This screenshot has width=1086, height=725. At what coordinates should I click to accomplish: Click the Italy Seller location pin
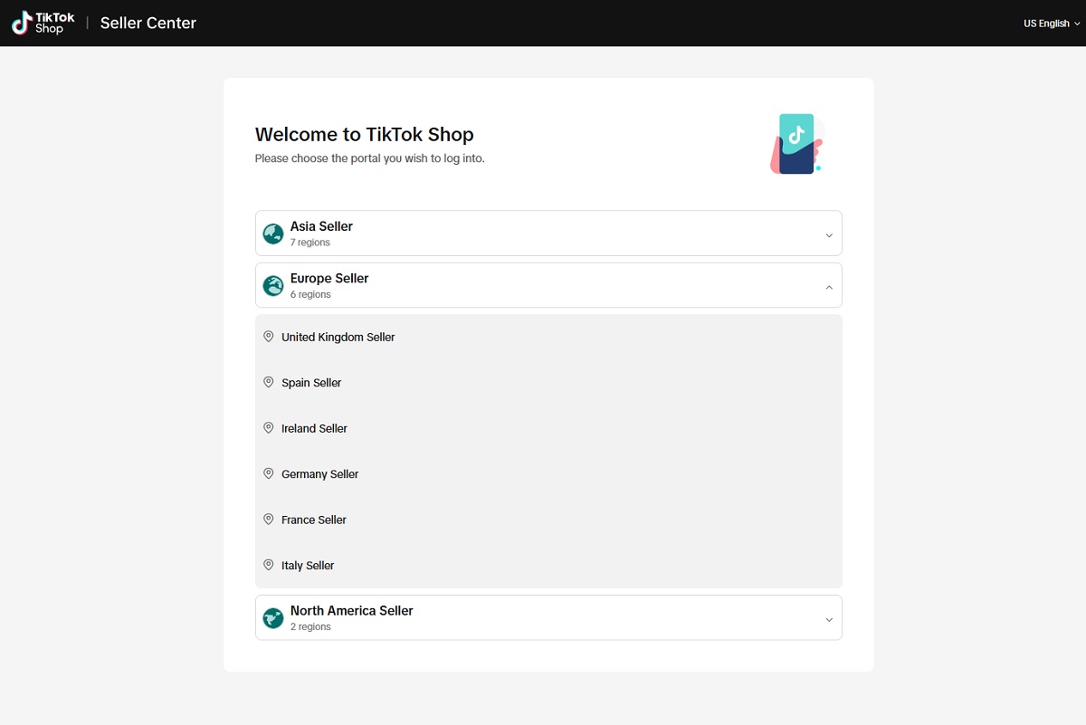pos(268,565)
